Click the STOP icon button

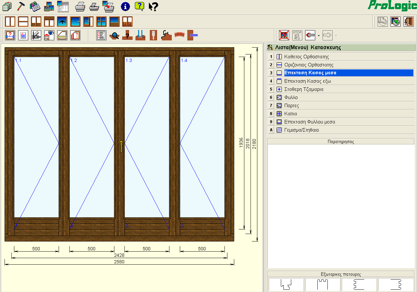coord(297,35)
